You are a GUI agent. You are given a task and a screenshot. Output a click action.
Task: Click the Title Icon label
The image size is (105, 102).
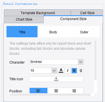pos(16,79)
